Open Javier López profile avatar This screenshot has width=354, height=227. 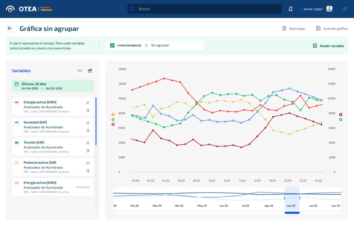pos(329,9)
